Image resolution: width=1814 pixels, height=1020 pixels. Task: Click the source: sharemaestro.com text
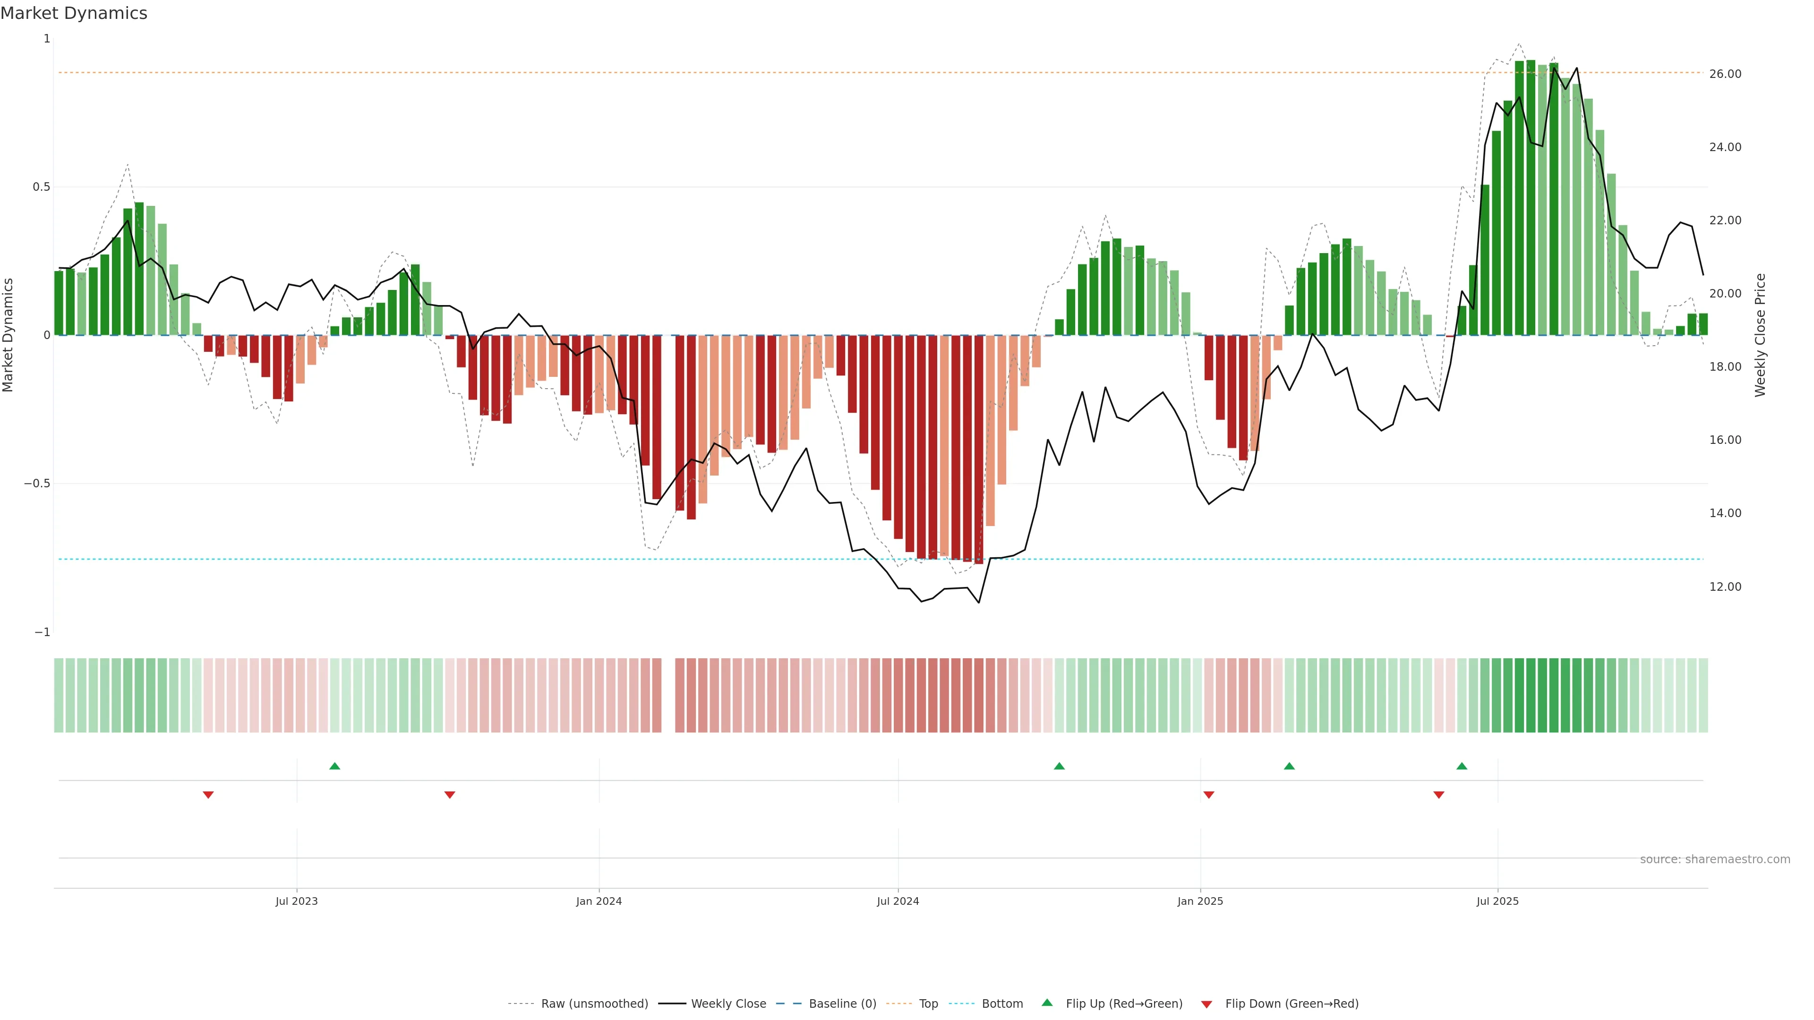[x=1715, y=859]
